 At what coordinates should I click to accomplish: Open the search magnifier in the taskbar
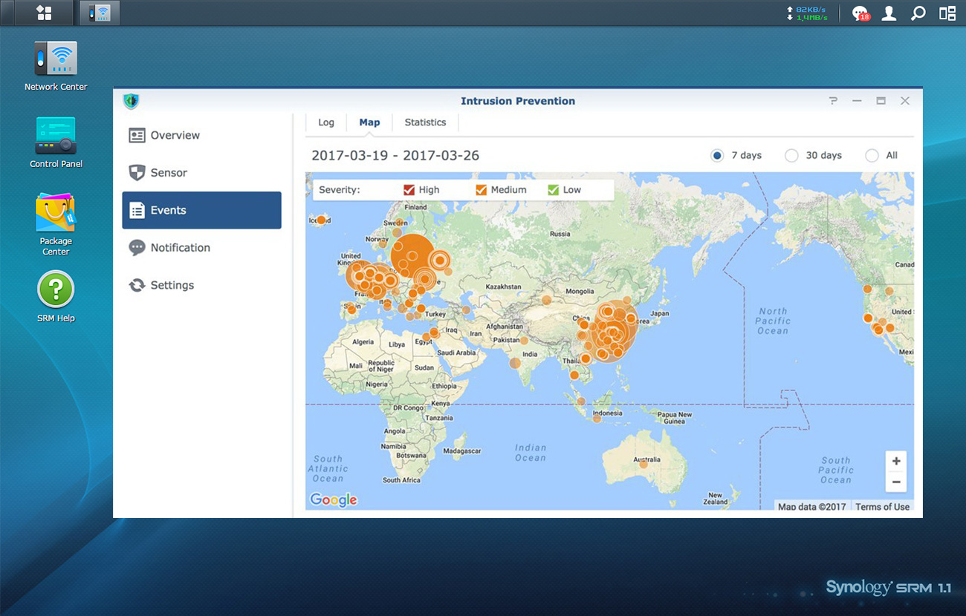click(918, 13)
